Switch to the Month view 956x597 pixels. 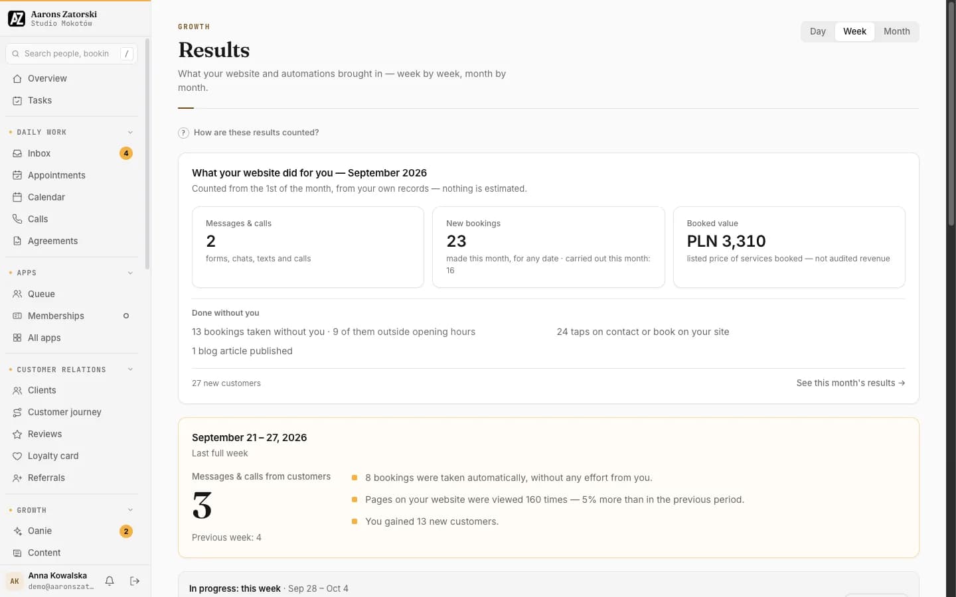(896, 31)
